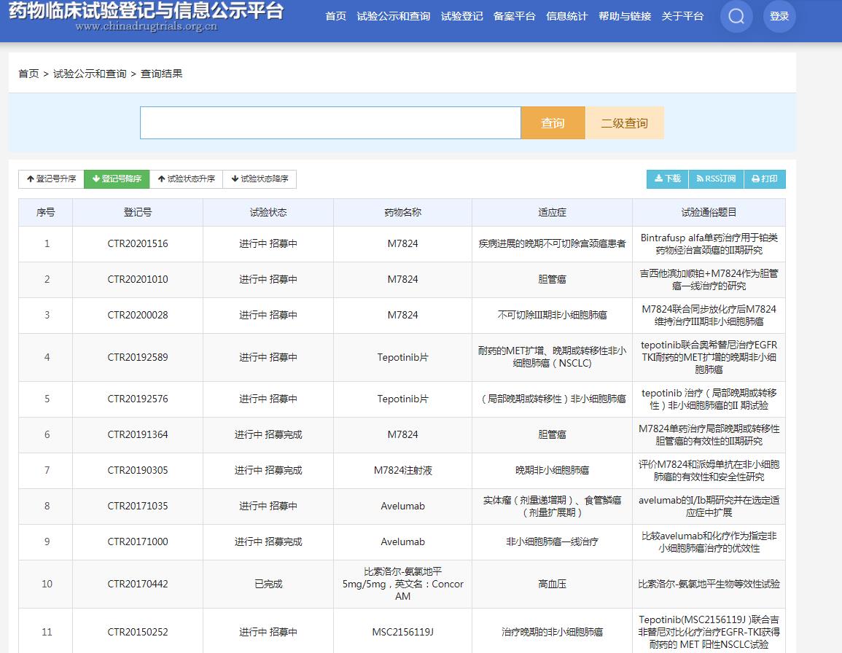Click the 药物名称 column header

point(402,212)
